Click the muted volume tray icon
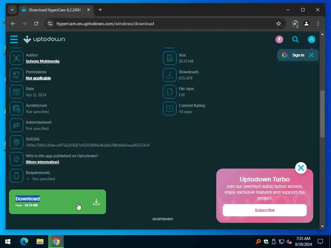Viewport: 331px width, 248px height. (x=289, y=242)
